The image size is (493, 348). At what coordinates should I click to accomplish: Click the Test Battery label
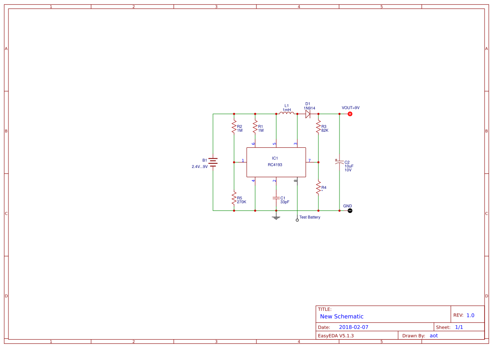point(310,217)
